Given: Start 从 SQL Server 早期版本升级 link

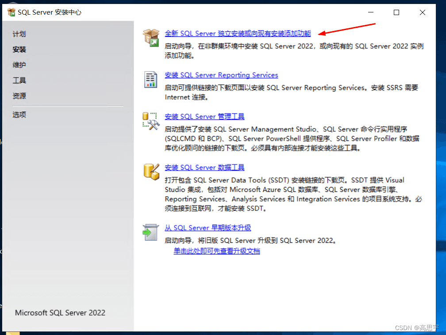Looking at the screenshot, I should (x=208, y=228).
